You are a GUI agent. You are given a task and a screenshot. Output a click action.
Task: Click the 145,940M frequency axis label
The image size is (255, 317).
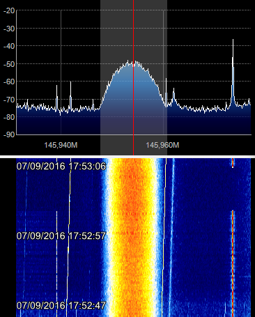[61, 145]
